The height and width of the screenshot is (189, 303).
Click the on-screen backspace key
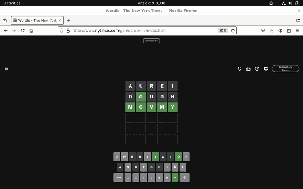[184, 177]
